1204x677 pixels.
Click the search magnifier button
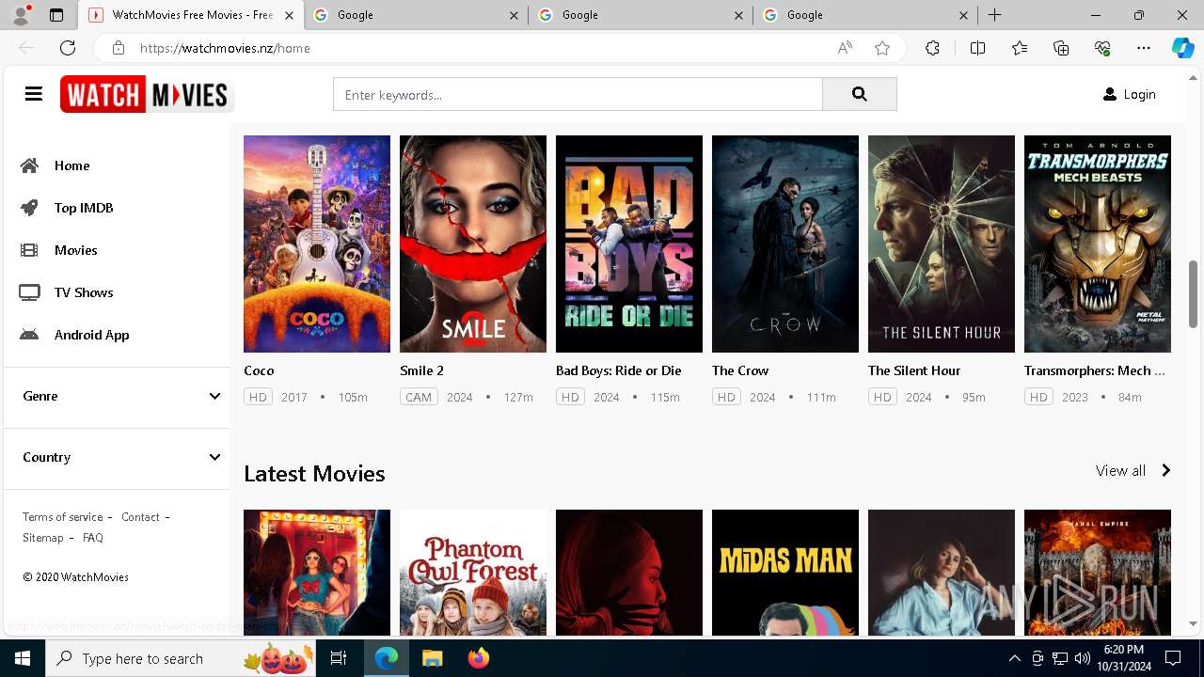(x=859, y=94)
